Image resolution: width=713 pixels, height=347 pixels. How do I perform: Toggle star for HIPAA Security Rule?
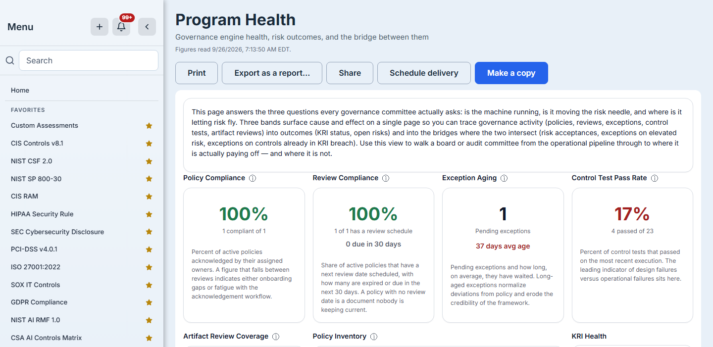[x=149, y=214]
